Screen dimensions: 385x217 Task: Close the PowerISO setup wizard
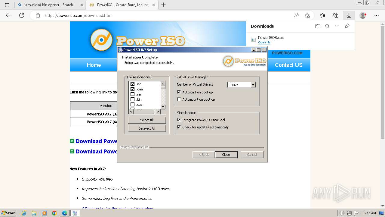coord(226,155)
